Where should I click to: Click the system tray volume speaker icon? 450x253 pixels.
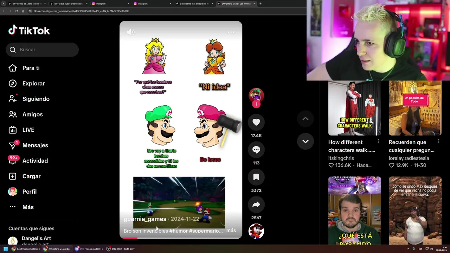pyautogui.click(x=432, y=249)
